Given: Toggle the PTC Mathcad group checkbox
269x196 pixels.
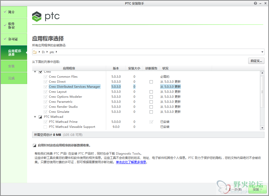Looking at the screenshot, I should pyautogui.click(x=40, y=117).
